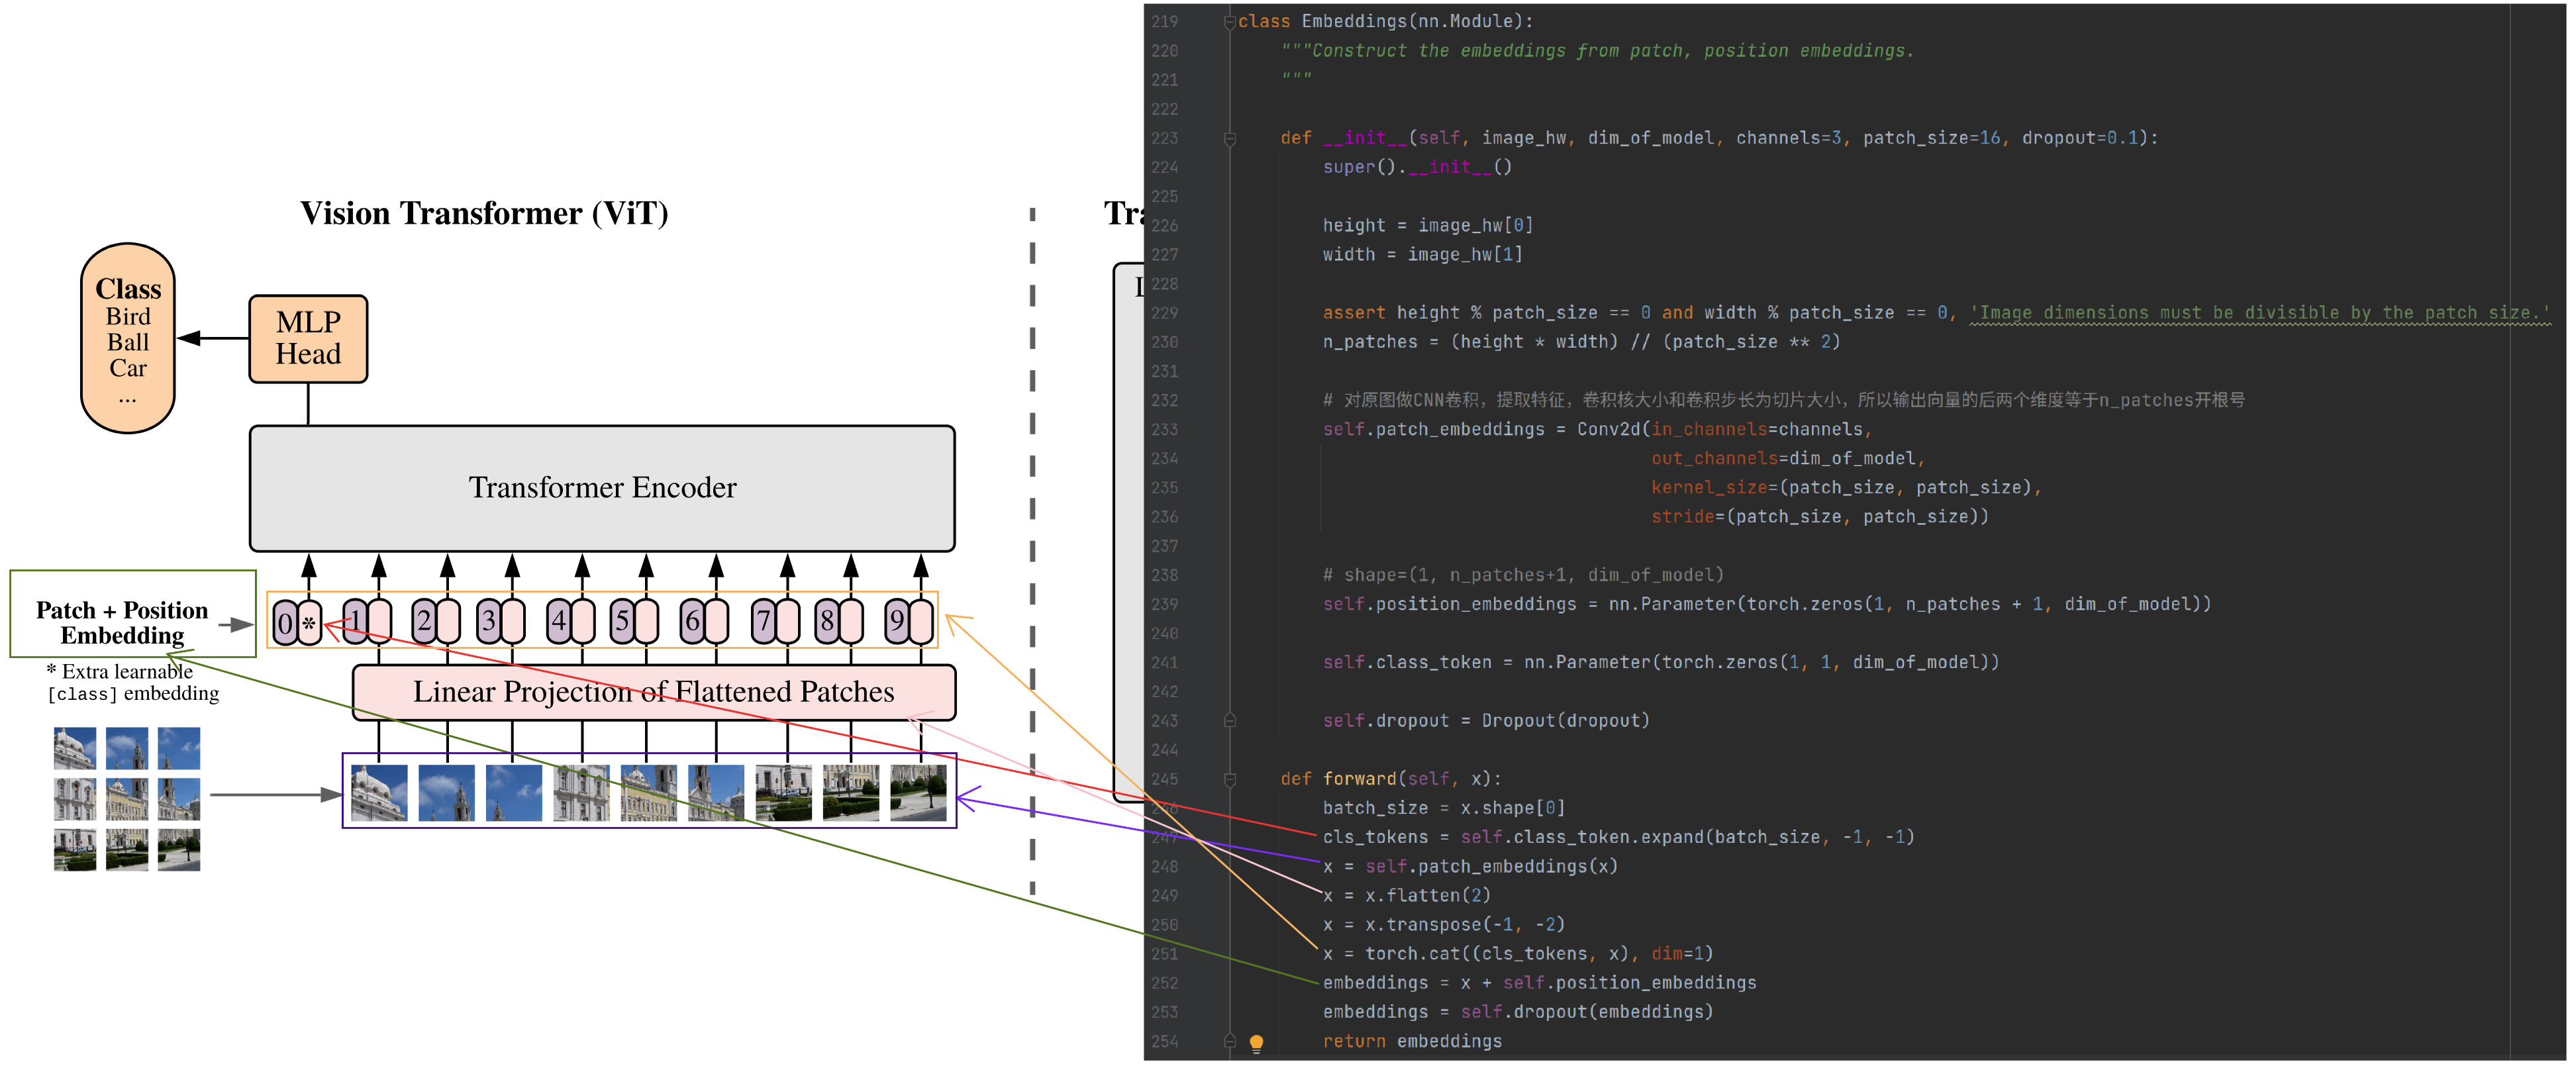Screen dimensions: 2576x1066
Task: Click first patch thumbnail in purple row
Action: (379, 792)
